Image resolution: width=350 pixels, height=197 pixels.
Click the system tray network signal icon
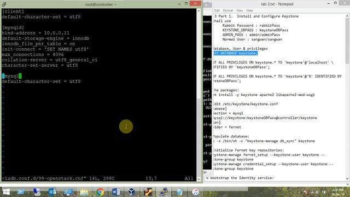point(312,192)
